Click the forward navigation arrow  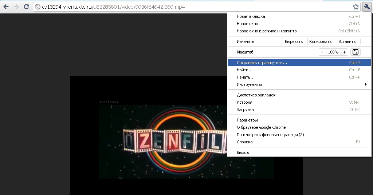16,7
